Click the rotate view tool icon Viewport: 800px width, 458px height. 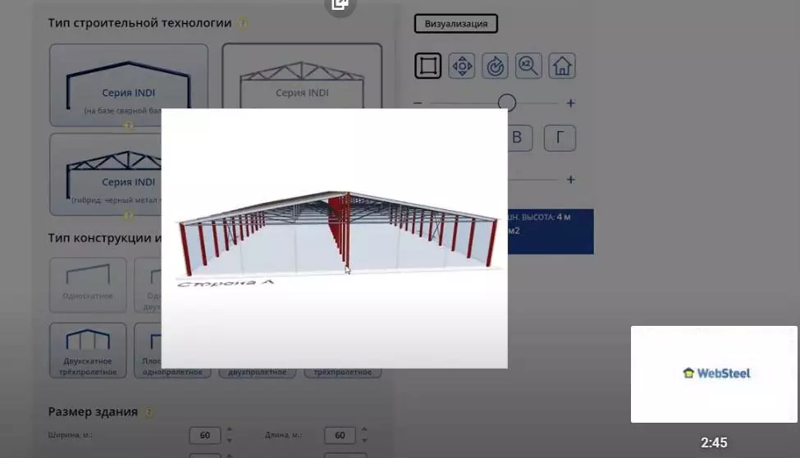coord(496,66)
